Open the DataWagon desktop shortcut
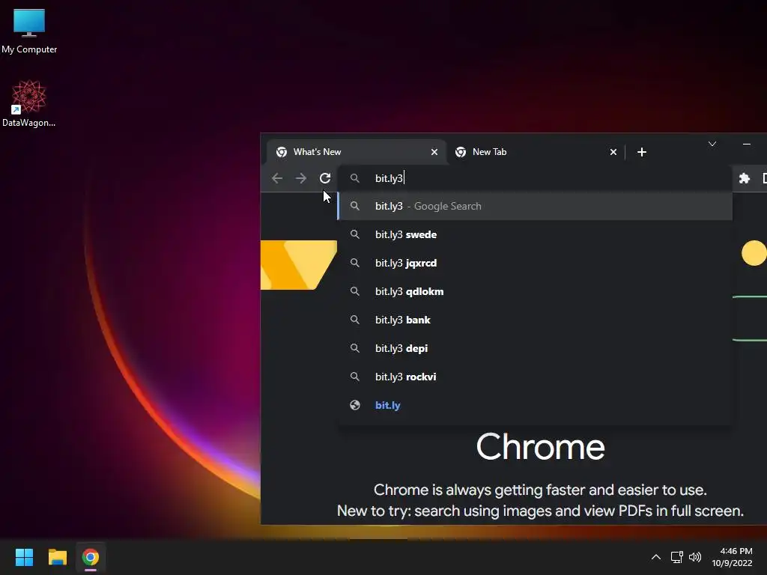 click(29, 103)
